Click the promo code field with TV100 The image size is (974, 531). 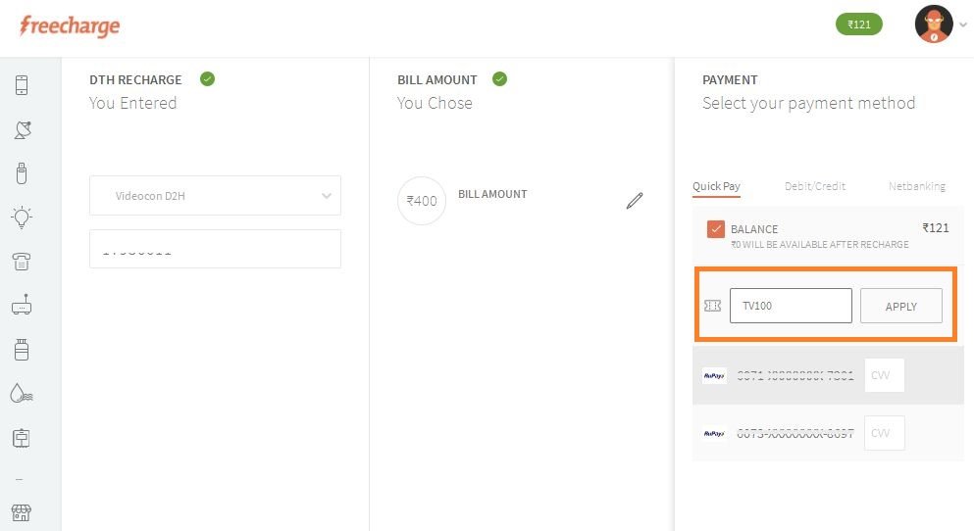tap(791, 306)
